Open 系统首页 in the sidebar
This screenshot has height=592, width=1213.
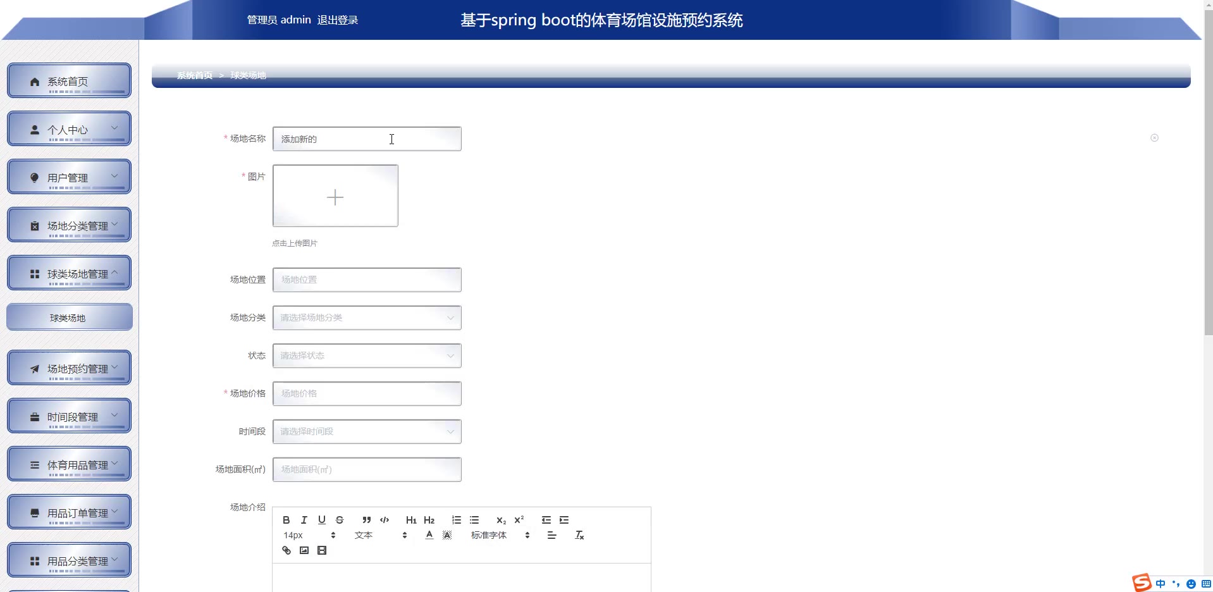pyautogui.click(x=69, y=81)
